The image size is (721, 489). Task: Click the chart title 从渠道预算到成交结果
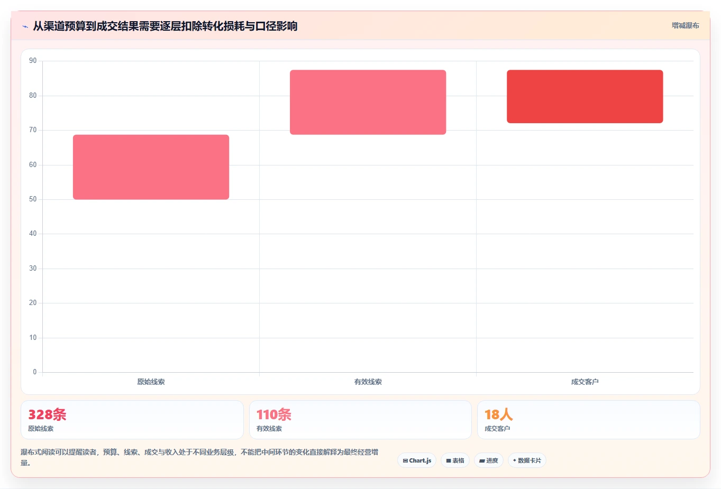pyautogui.click(x=165, y=26)
